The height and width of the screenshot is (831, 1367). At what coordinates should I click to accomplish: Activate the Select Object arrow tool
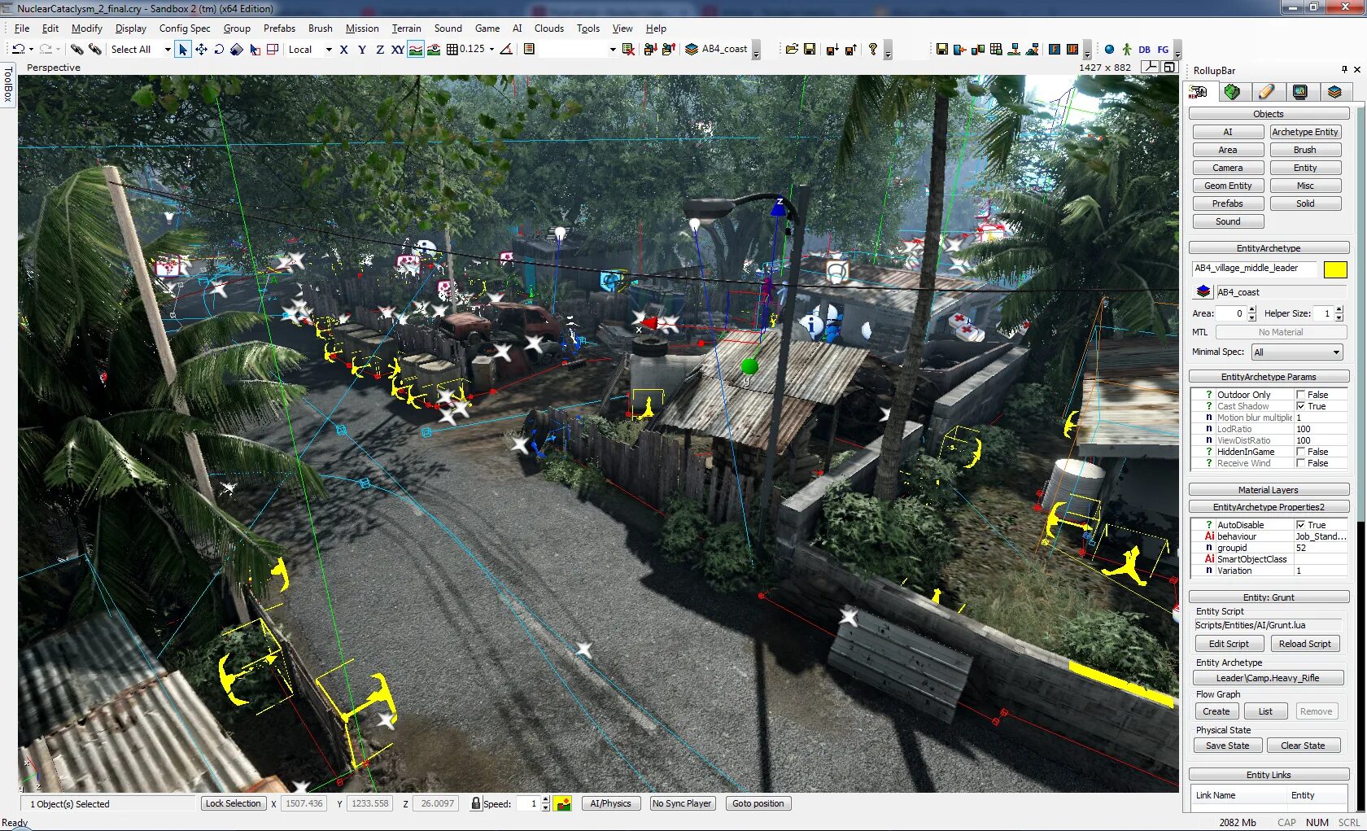(x=183, y=50)
